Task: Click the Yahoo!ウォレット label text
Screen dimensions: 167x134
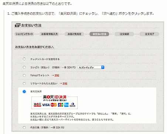Action: pos(40,75)
